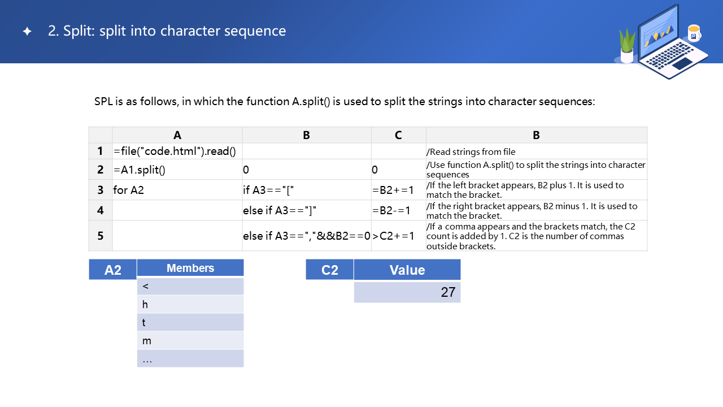Click the ellipsis row in the Members list
The image size is (723, 407).
tap(190, 358)
